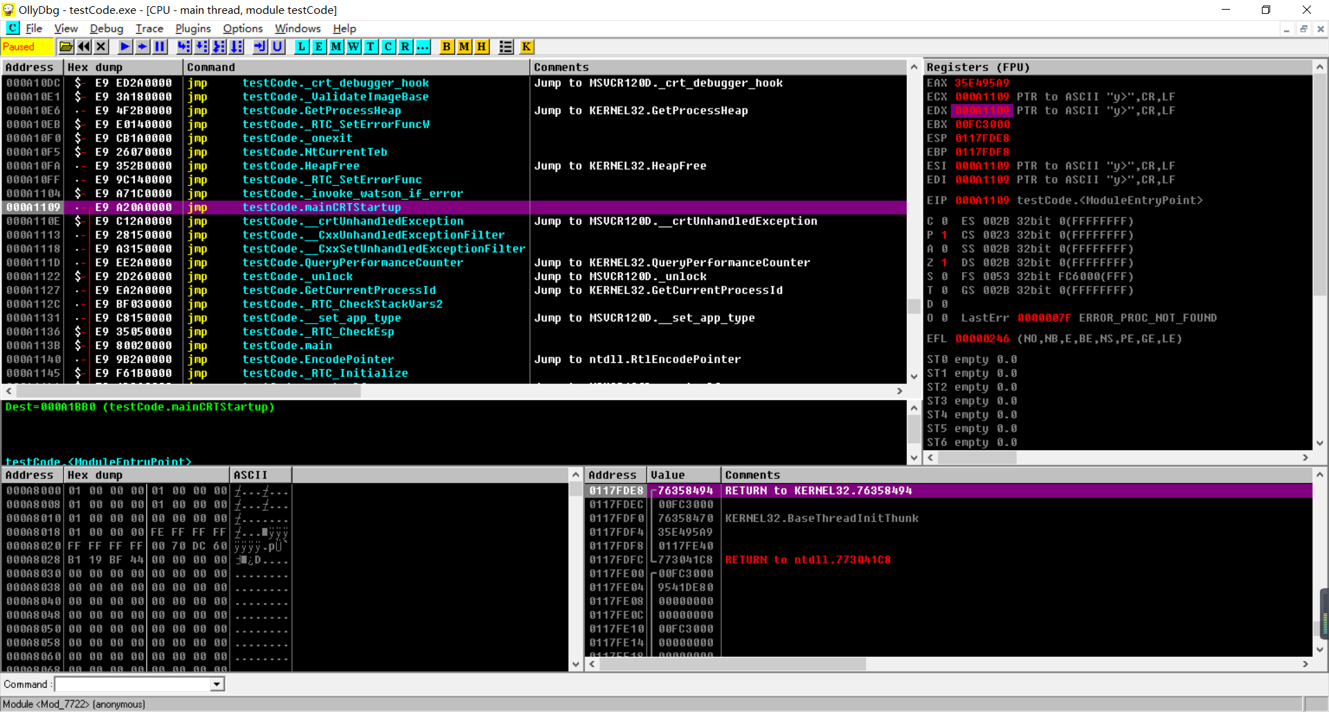Run thread with blue arrow icon
Image resolution: width=1329 pixels, height=712 pixels.
pyautogui.click(x=143, y=47)
